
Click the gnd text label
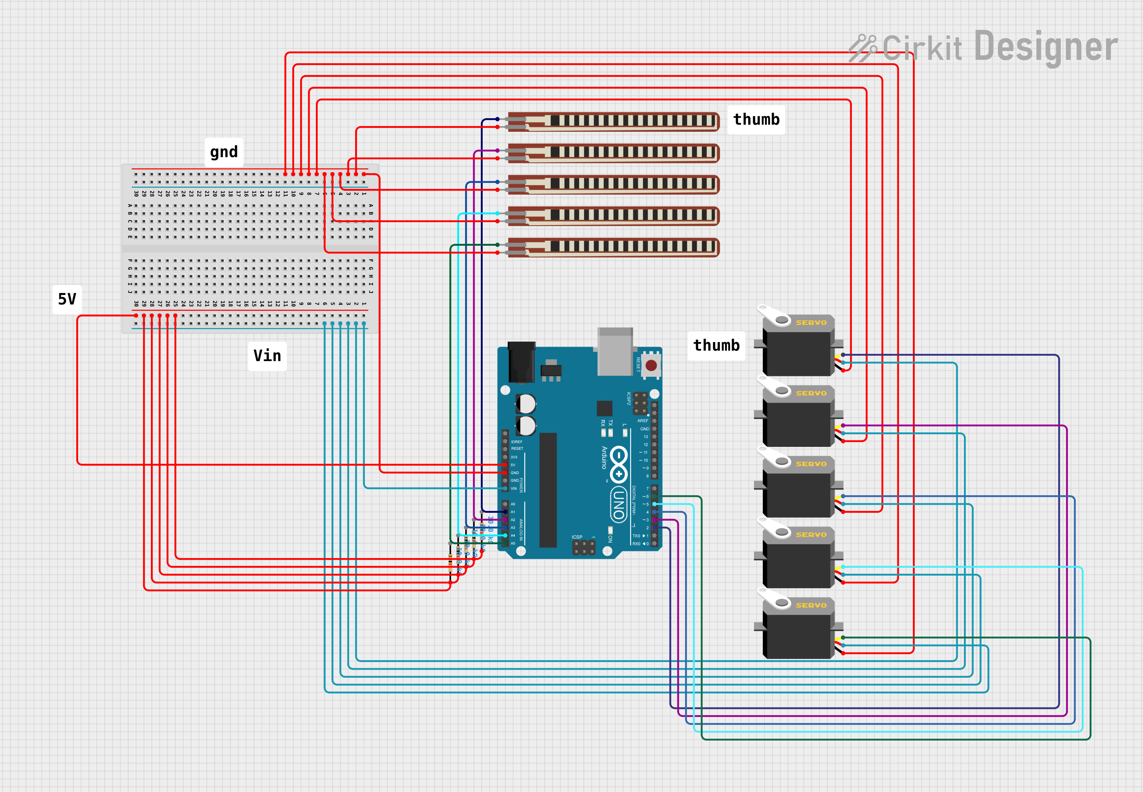coord(224,152)
